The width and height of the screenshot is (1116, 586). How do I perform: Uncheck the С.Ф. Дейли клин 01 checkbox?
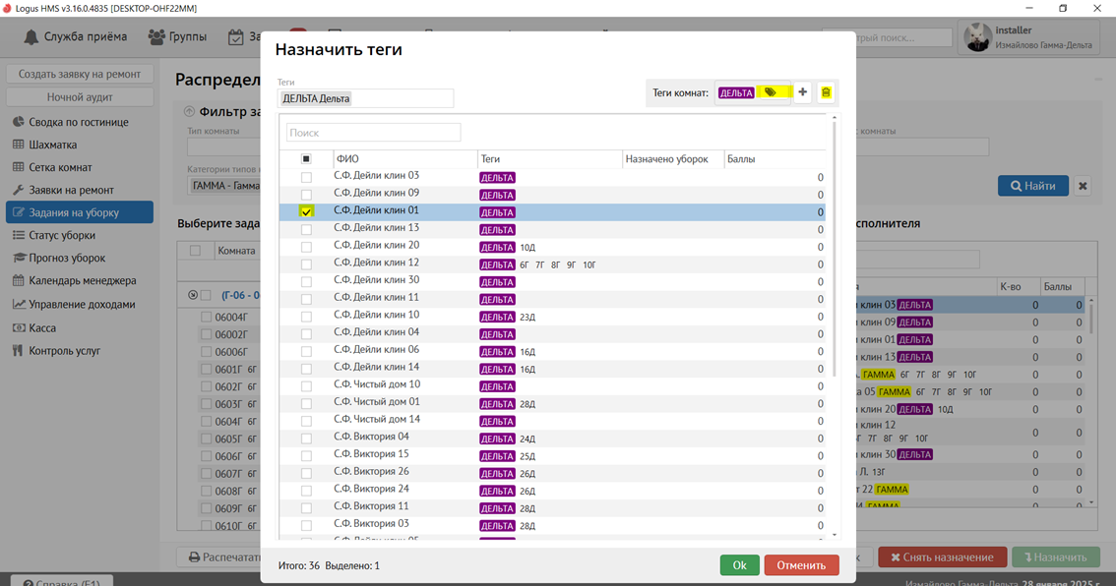pos(306,211)
